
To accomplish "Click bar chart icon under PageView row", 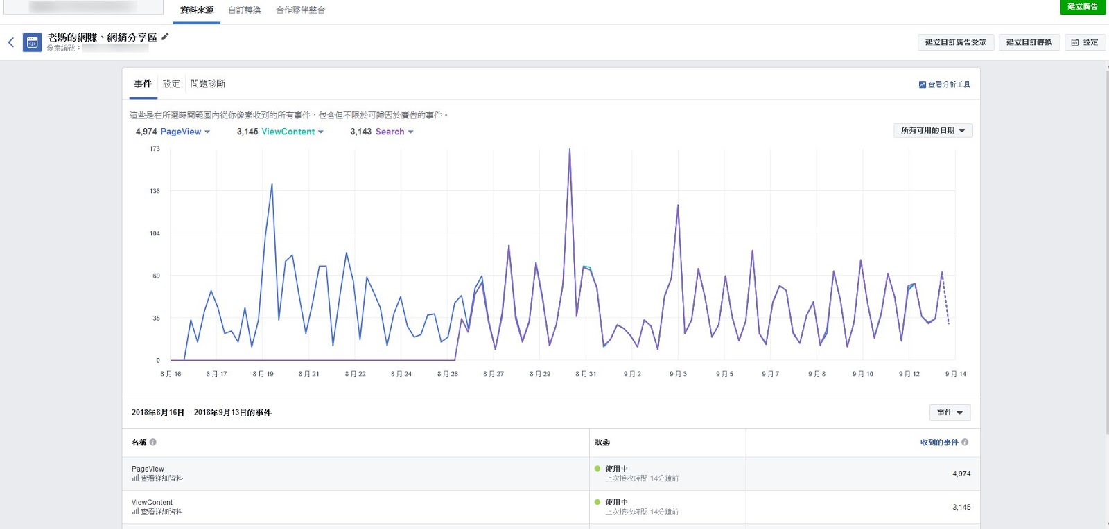I will click(x=135, y=478).
